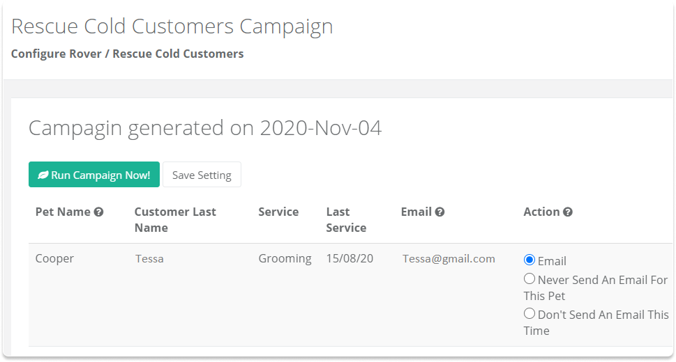Click the Save Setting button
Viewport: 676px width, 362px height.
(x=202, y=174)
